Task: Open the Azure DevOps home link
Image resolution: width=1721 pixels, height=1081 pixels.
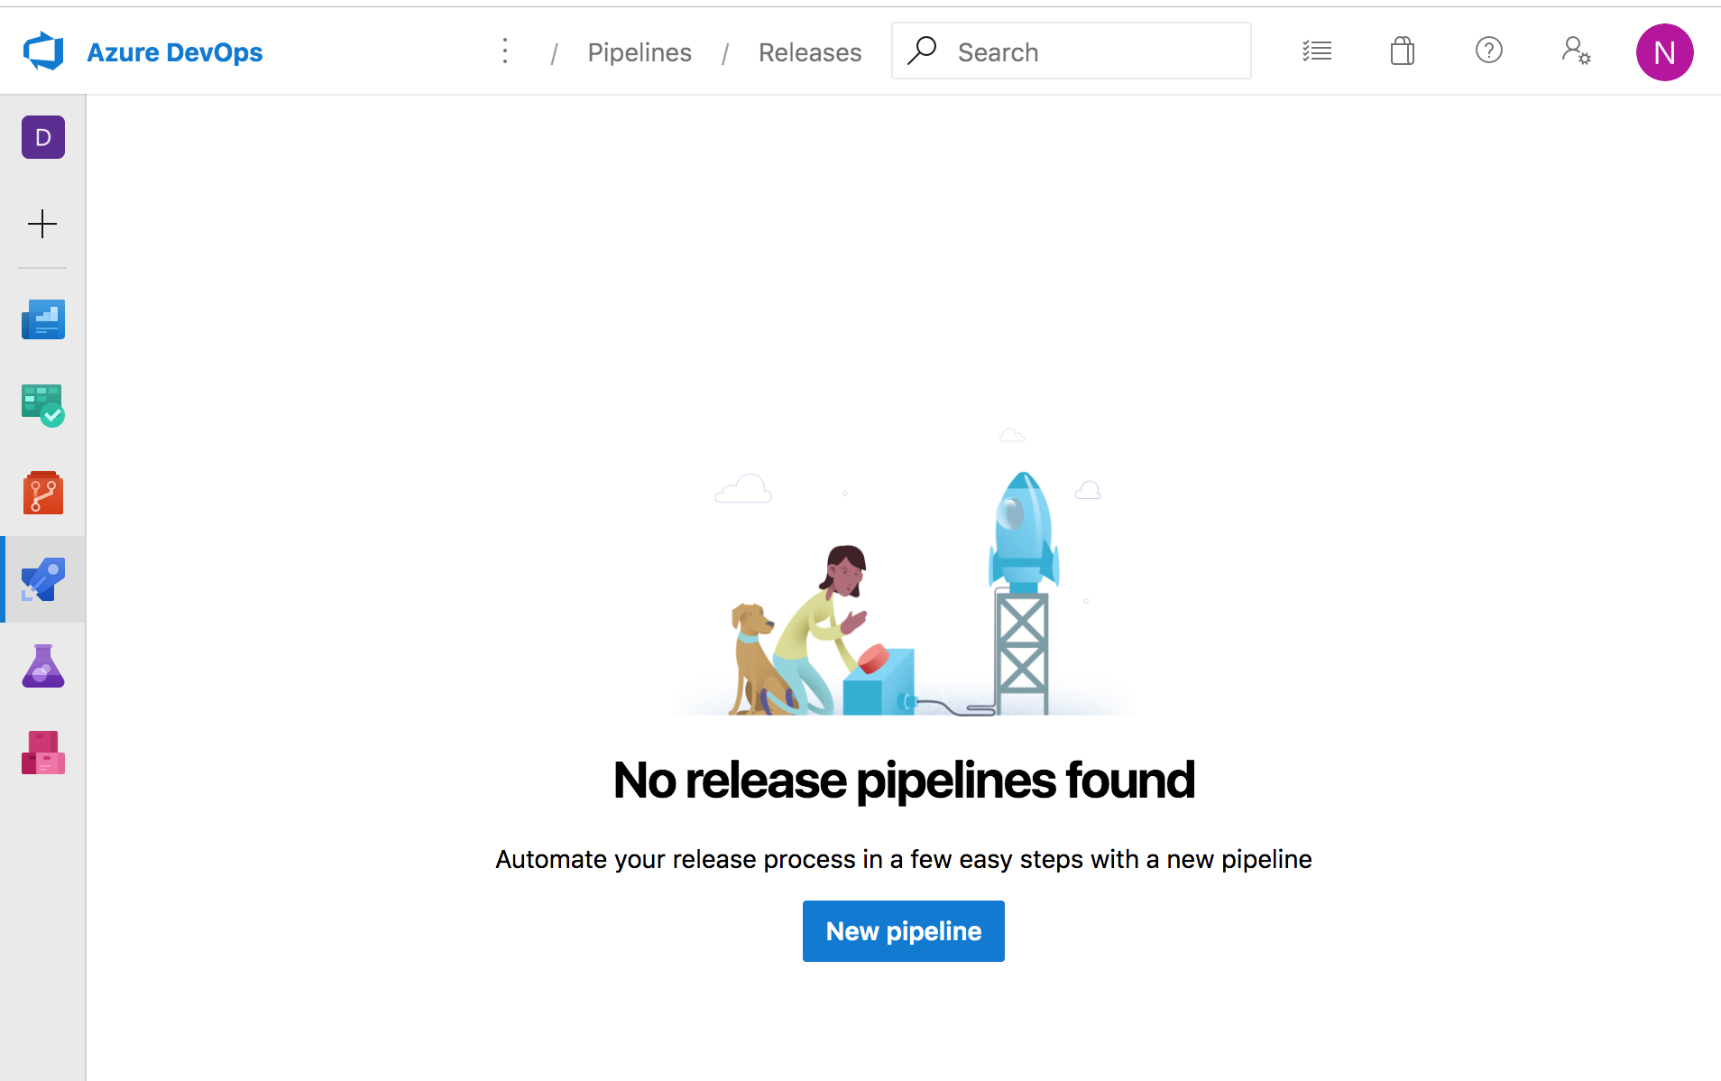Action: pos(174,52)
